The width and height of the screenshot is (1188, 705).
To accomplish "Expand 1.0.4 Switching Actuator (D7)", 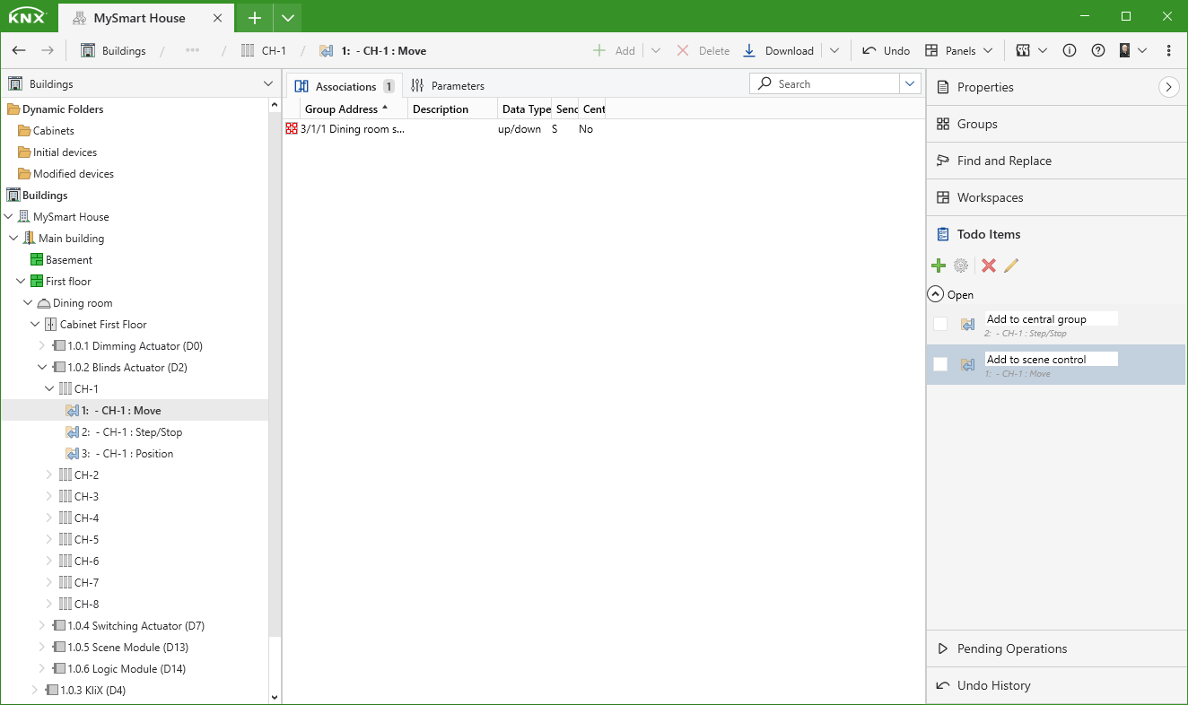I will 42,626.
